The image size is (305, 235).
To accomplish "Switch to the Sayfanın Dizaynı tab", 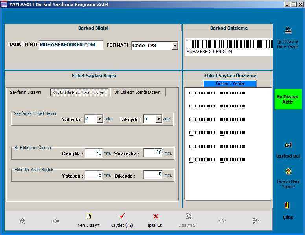I will point(26,92).
